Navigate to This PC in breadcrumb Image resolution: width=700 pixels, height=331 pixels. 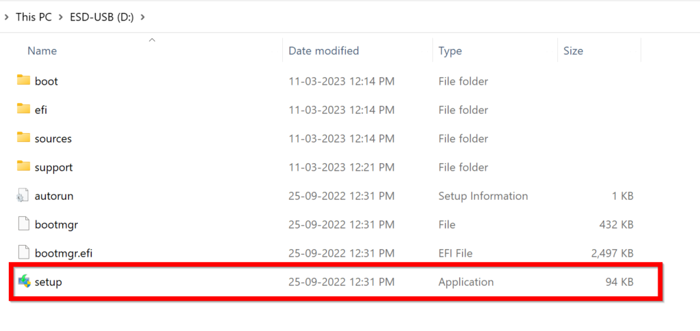(x=34, y=16)
